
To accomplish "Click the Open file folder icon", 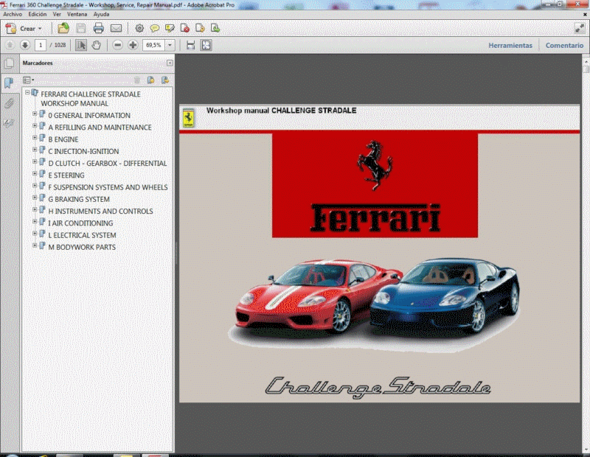I will (63, 28).
